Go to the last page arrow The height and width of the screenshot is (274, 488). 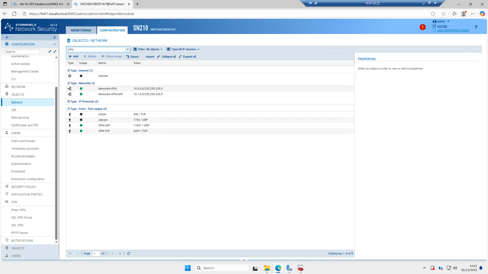pyautogui.click(x=120, y=253)
